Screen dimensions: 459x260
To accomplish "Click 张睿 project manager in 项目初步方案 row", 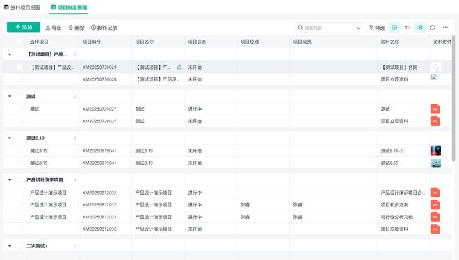I will [245, 205].
